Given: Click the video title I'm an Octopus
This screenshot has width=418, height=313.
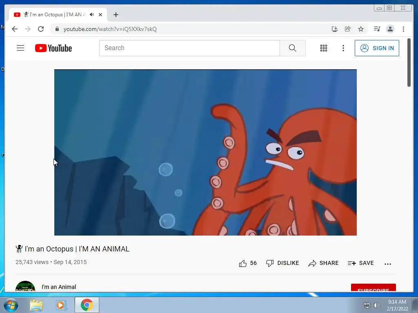Looking at the screenshot, I should [x=73, y=249].
